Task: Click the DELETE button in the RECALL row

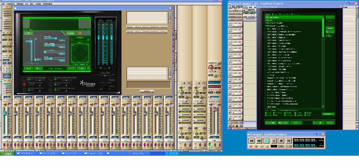Action: [145, 27]
